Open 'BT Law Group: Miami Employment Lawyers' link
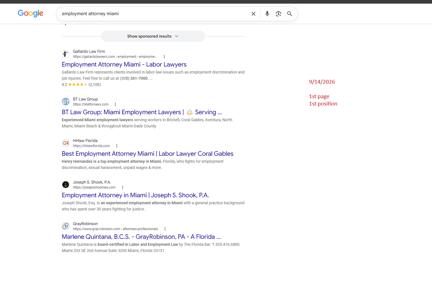Screen dimensions: 432x289 tap(142, 112)
